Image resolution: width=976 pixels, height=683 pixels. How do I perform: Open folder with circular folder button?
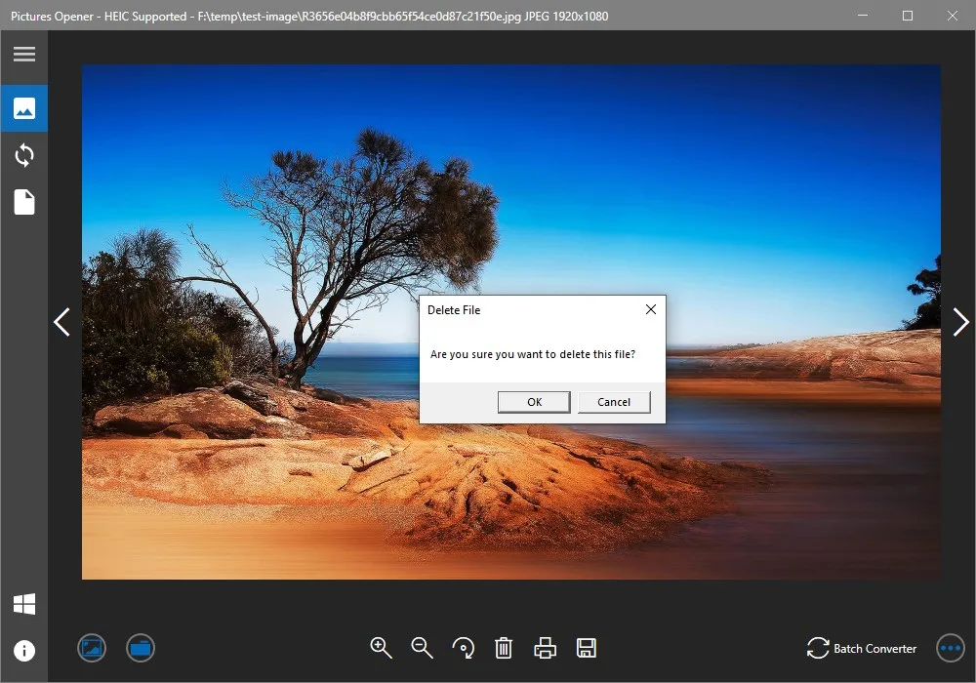[141, 648]
